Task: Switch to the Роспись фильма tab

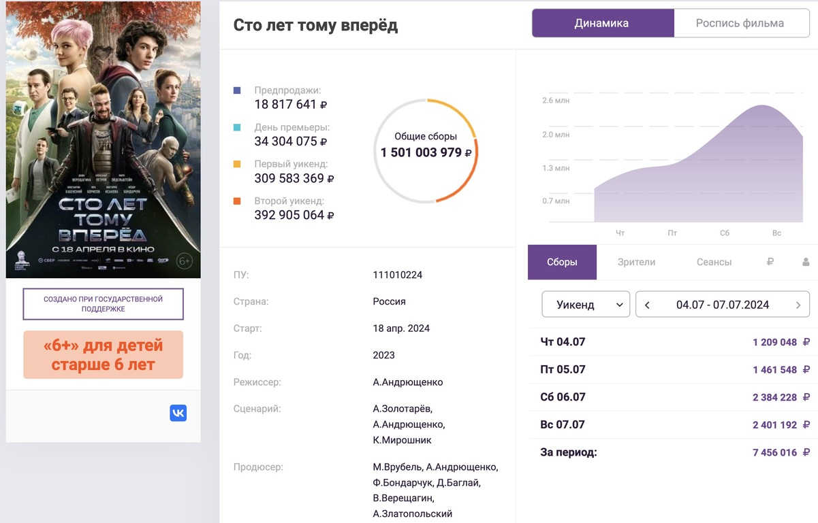Action: (741, 22)
